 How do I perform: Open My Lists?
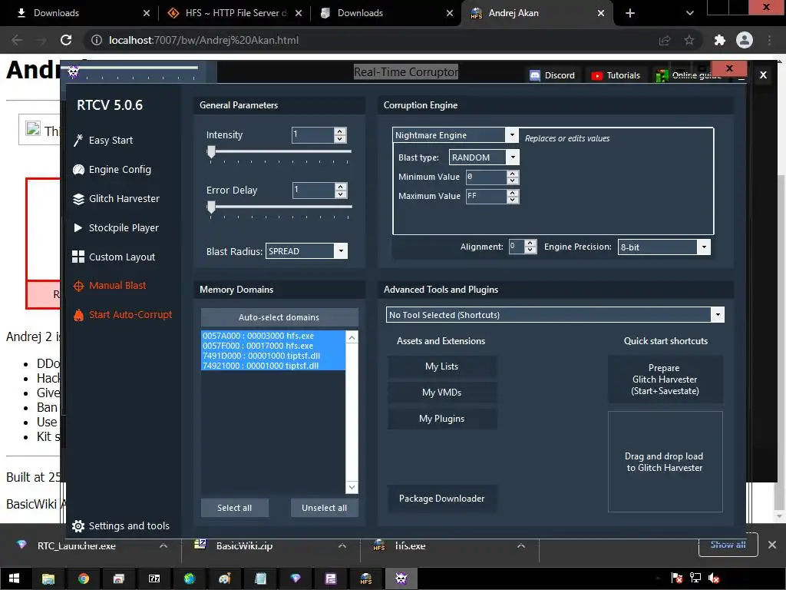pos(441,366)
